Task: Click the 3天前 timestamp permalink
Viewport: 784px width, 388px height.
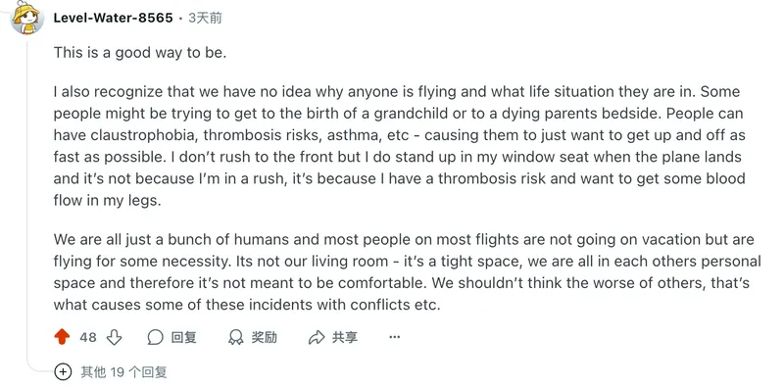Action: [x=205, y=18]
